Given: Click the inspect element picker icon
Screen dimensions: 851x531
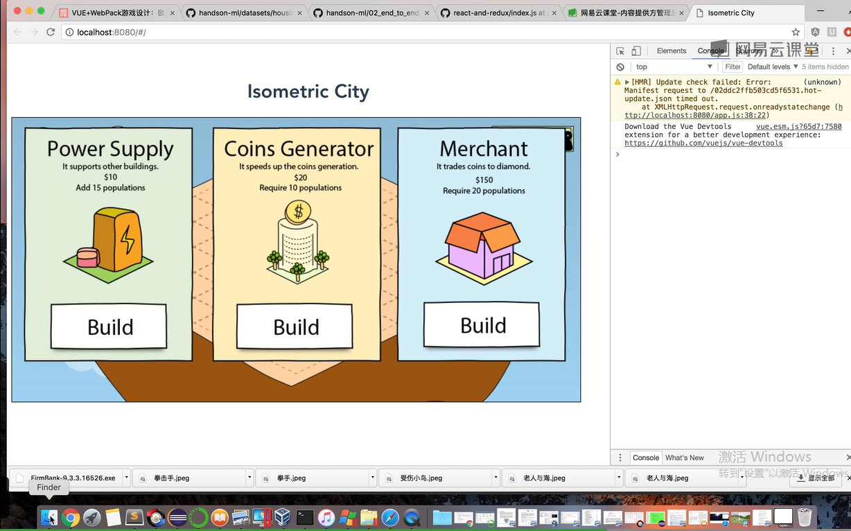Looking at the screenshot, I should coord(620,51).
